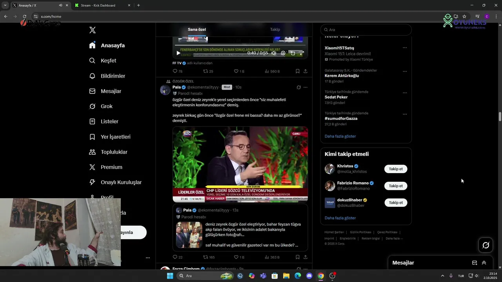Switch to the Takip tab

275,29
